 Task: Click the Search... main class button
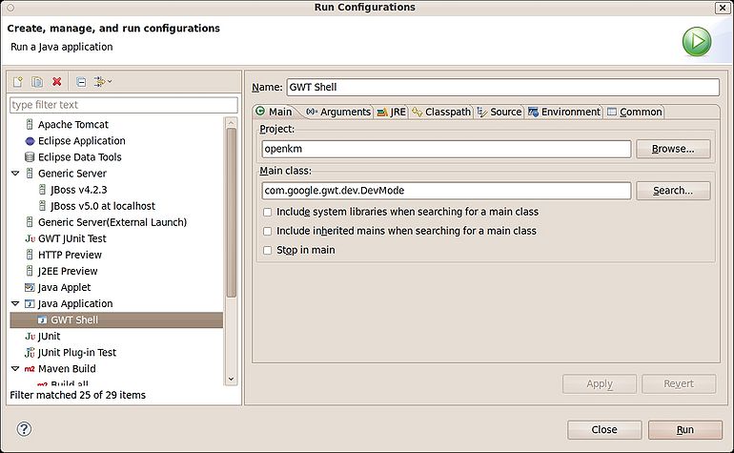click(x=673, y=191)
